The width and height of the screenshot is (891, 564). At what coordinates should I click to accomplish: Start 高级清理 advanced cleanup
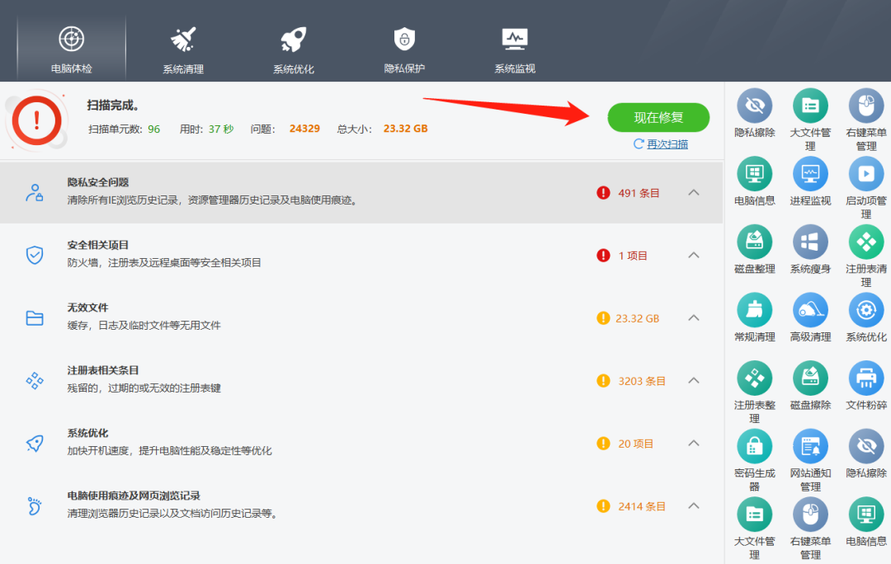(x=810, y=311)
